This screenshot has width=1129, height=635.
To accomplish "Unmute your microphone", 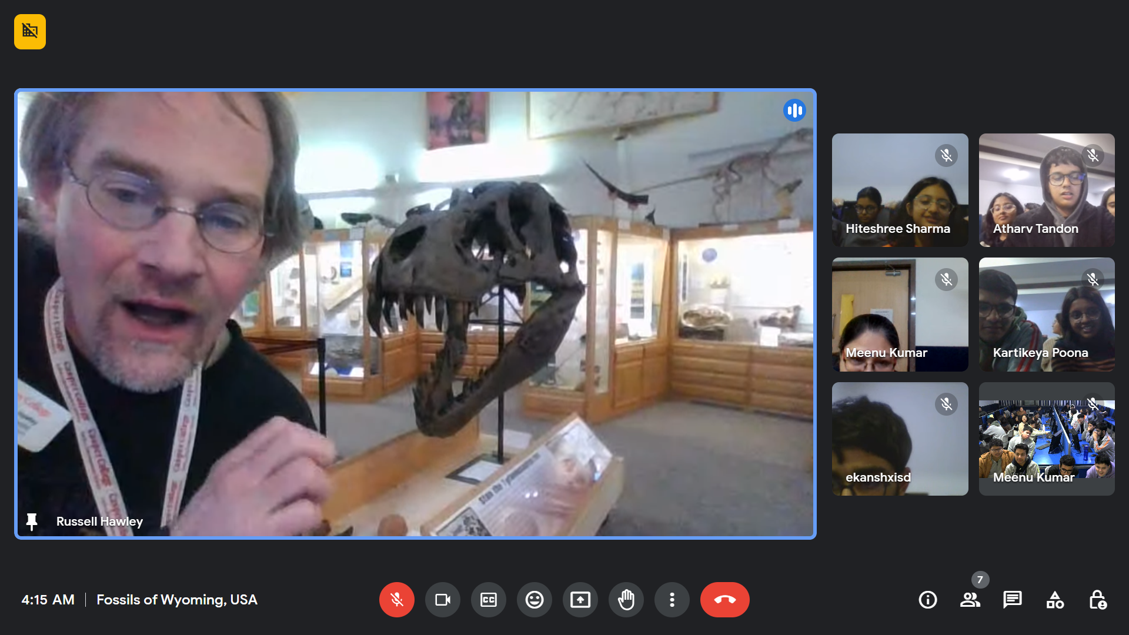I will [x=397, y=600].
